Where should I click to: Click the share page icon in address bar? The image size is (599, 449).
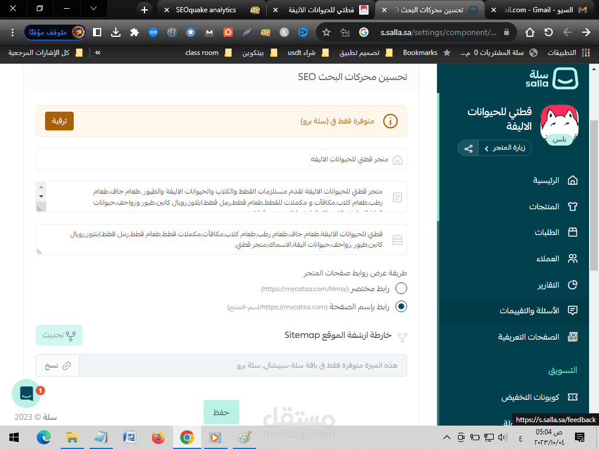point(345,33)
